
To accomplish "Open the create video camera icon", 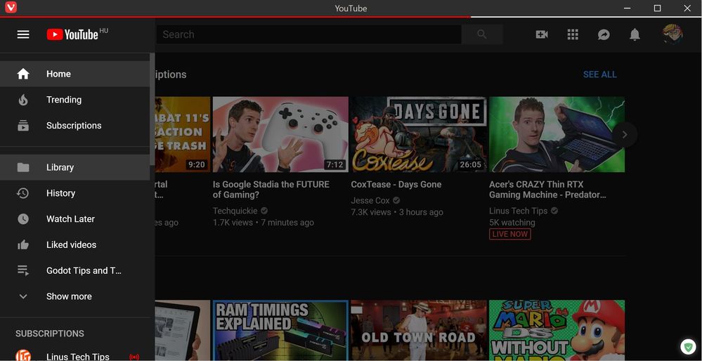I will [x=542, y=34].
